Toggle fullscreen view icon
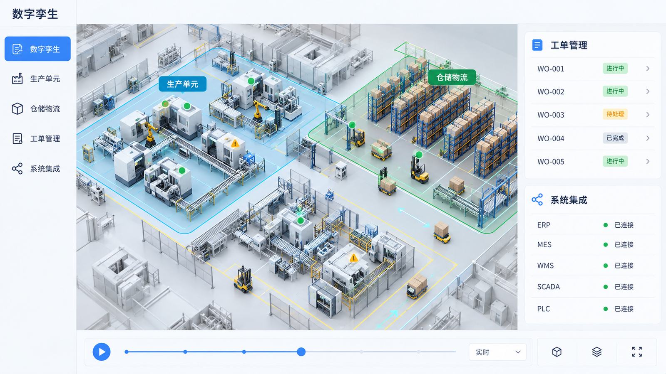The height and width of the screenshot is (374, 666). point(637,352)
